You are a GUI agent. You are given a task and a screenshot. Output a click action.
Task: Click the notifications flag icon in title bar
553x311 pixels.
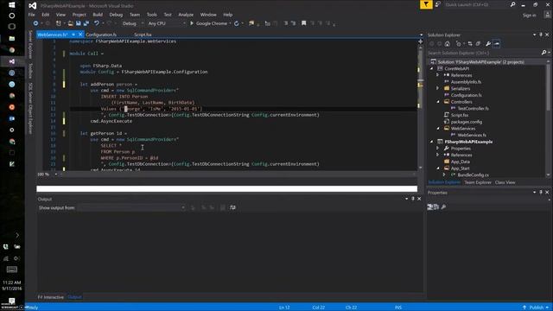point(426,4)
